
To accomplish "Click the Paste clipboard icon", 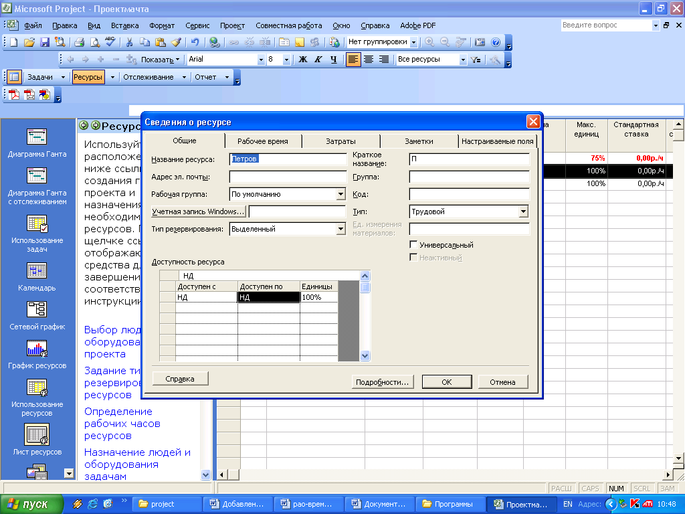I will tap(161, 42).
